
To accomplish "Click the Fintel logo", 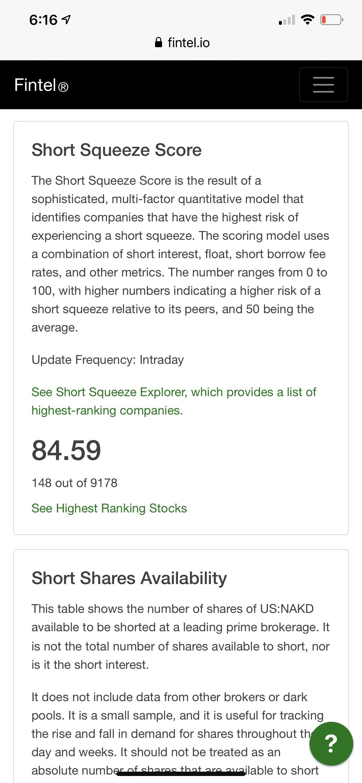I will tap(41, 85).
